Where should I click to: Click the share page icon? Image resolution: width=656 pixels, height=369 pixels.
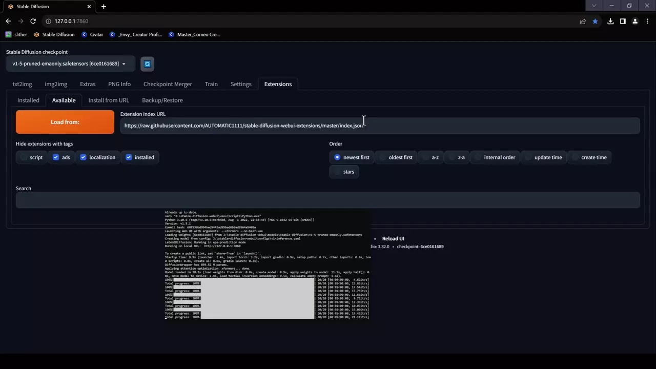pyautogui.click(x=583, y=21)
